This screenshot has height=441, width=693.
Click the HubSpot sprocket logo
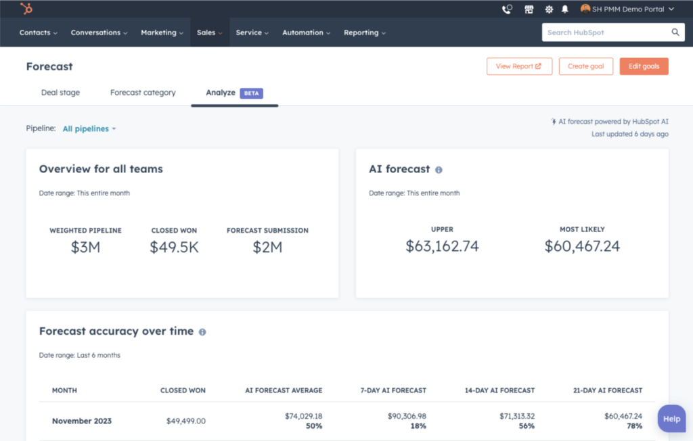(26, 8)
